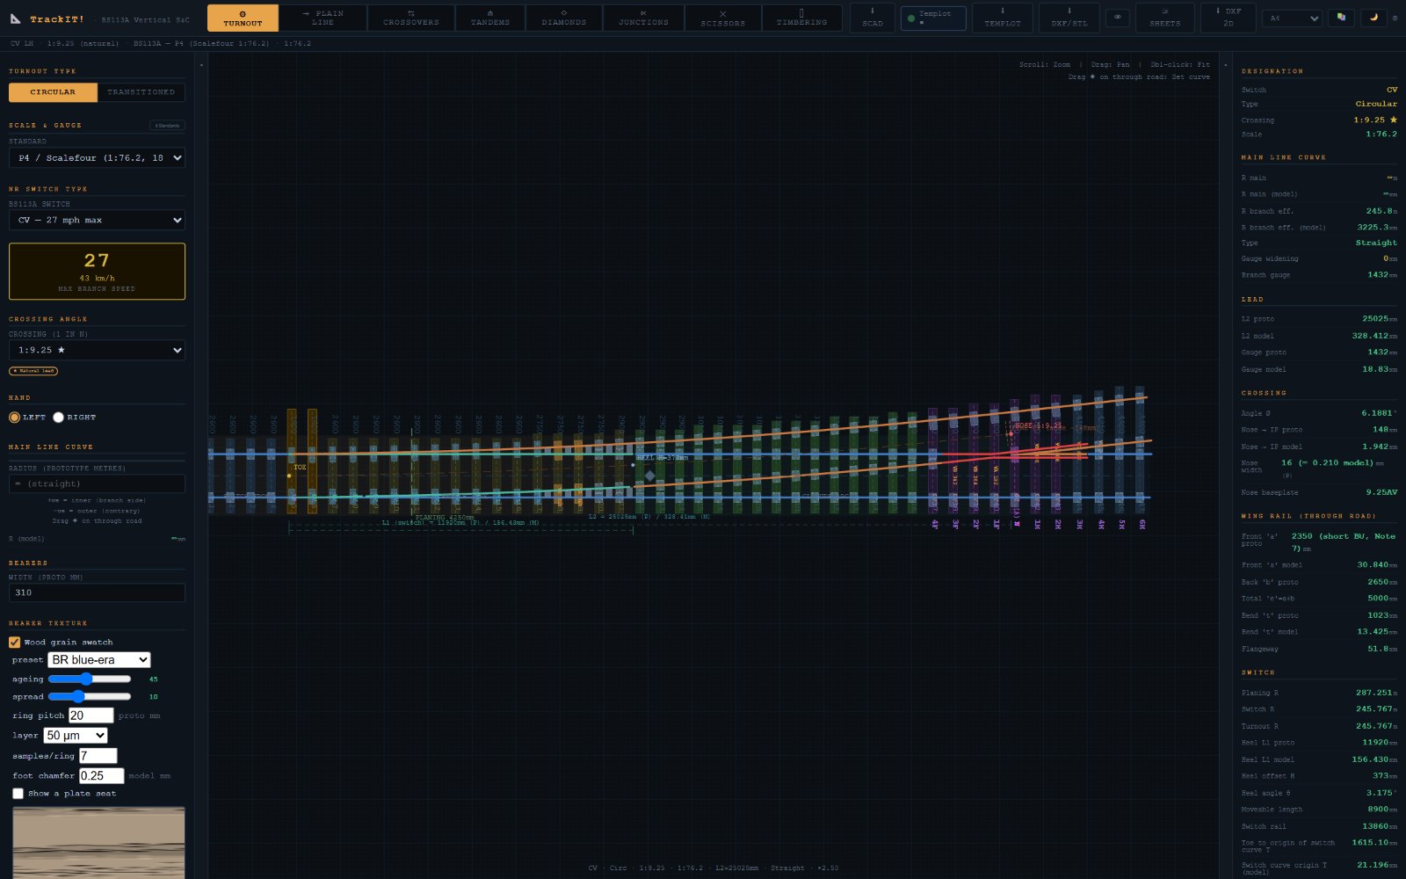This screenshot has width=1406, height=879.
Task: Export SCAD file
Action: (873, 18)
